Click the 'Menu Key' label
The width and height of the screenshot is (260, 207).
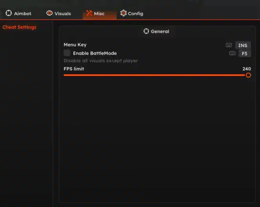click(75, 45)
